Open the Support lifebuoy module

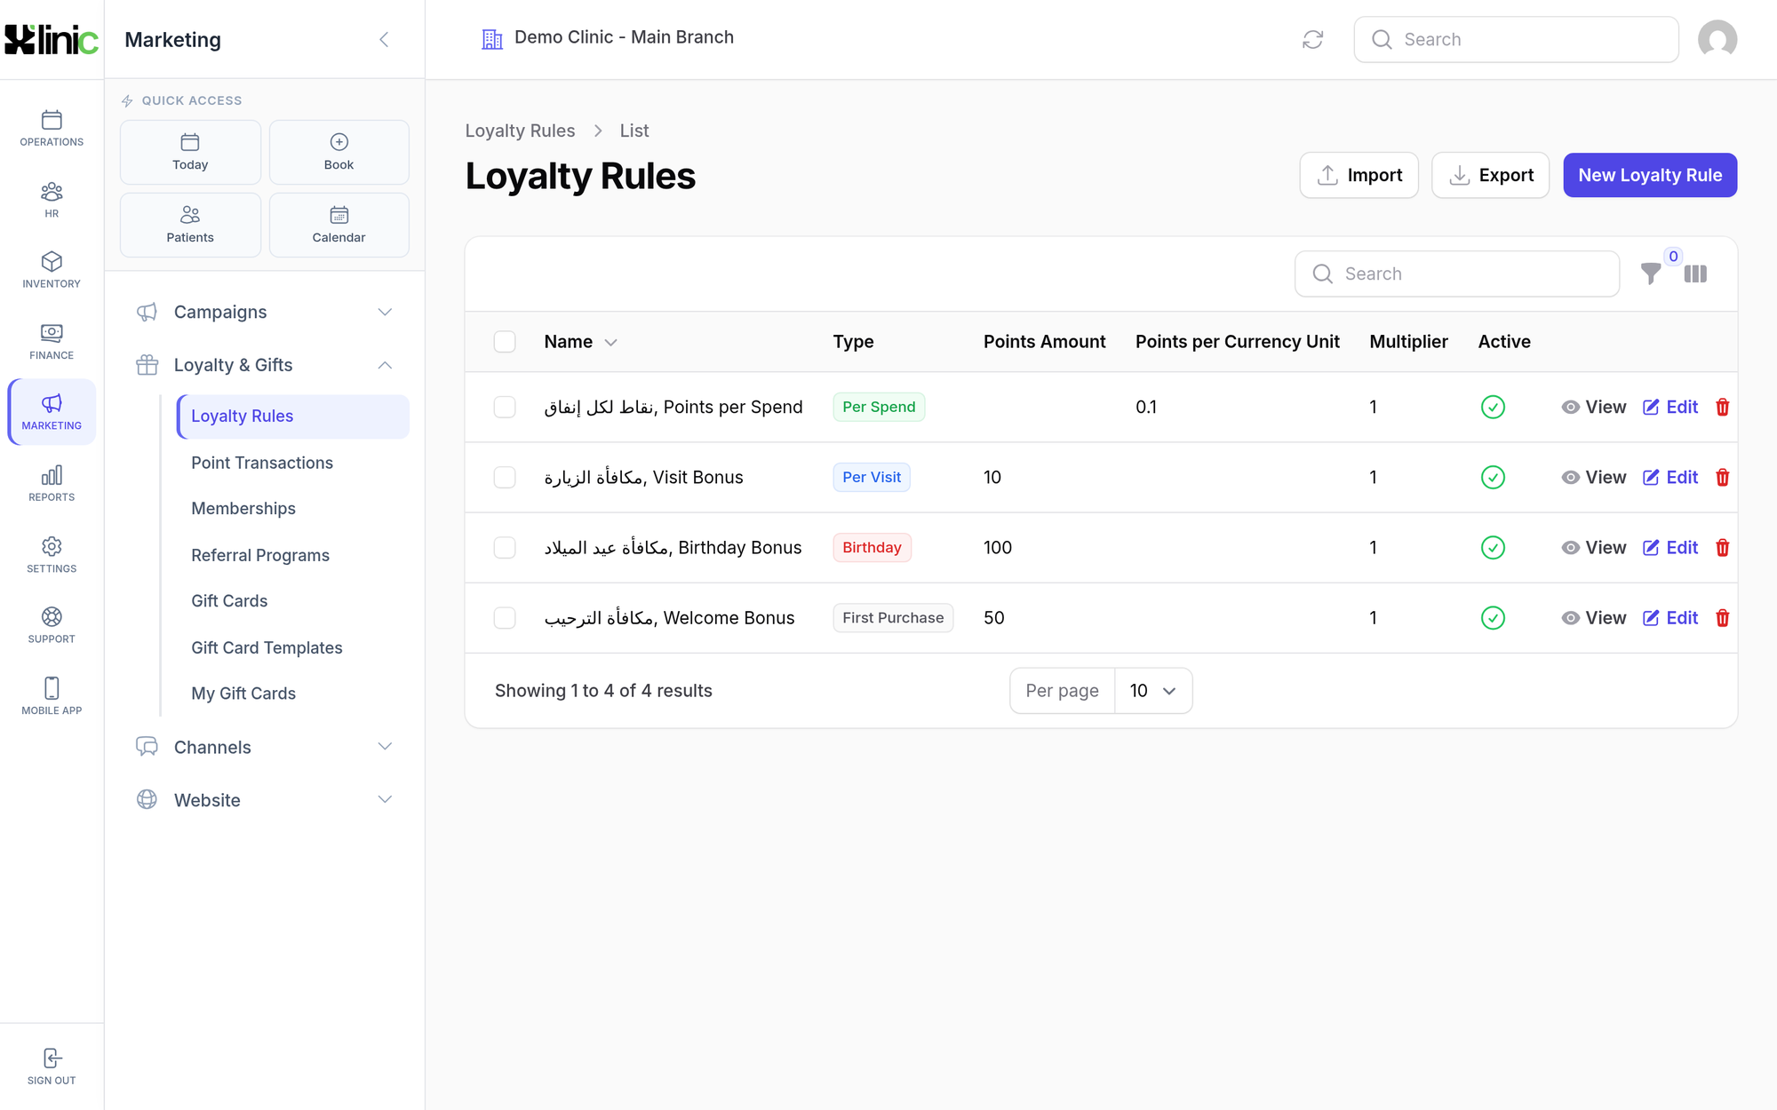click(x=52, y=626)
